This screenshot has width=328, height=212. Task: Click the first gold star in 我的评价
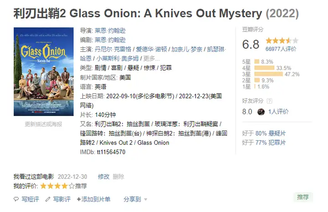[x=43, y=186]
